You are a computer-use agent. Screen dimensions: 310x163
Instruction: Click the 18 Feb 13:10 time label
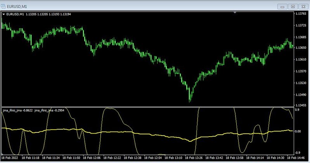tap(173, 158)
